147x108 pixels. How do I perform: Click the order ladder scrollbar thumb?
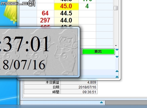[x=116, y=8]
